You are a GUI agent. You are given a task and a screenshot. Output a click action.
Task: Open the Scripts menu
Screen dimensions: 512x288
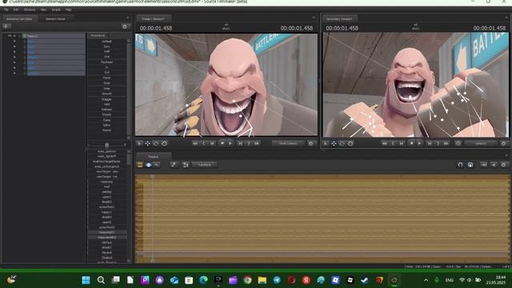56,10
